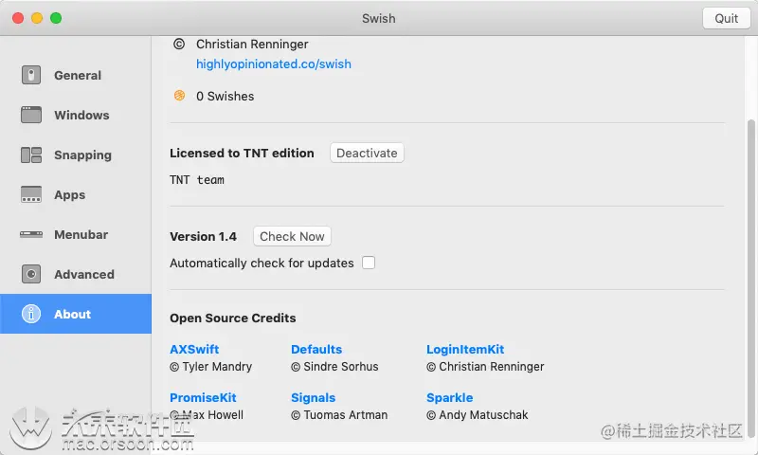Click the General sidebar icon
758x455 pixels.
pos(31,76)
